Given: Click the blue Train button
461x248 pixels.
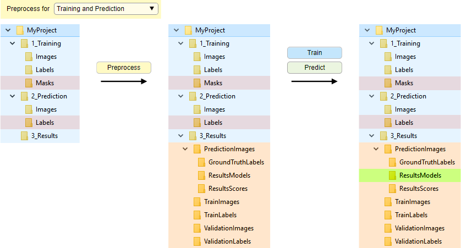Looking at the screenshot, I should (x=315, y=53).
